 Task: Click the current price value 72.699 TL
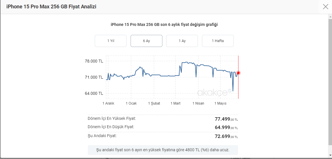tap(226, 137)
